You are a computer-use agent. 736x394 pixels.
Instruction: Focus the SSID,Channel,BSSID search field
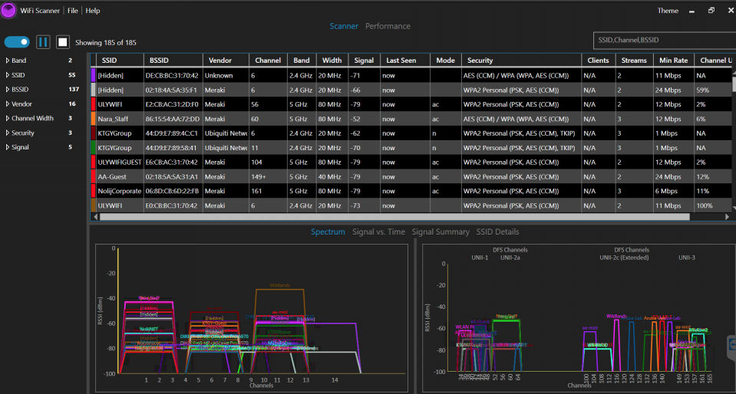[664, 40]
